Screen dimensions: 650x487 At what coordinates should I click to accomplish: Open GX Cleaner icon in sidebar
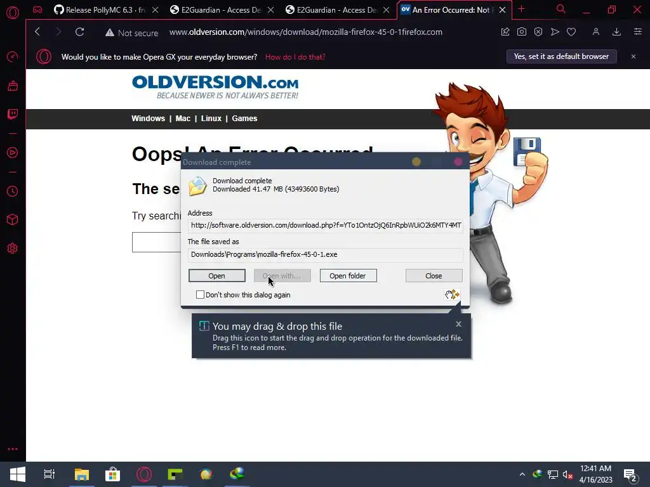(x=13, y=86)
